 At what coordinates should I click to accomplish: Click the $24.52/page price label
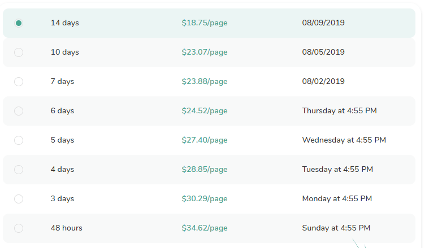click(205, 111)
